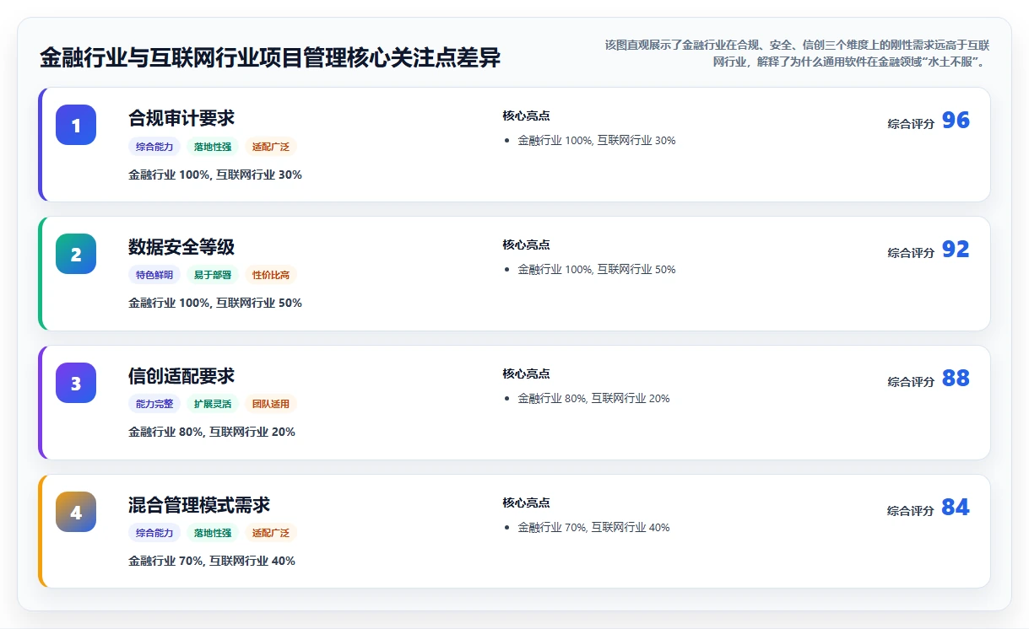Viewport: 1029px width, 629px height.
Task: Click the 特色鲜明 tag
Action: pos(154,275)
